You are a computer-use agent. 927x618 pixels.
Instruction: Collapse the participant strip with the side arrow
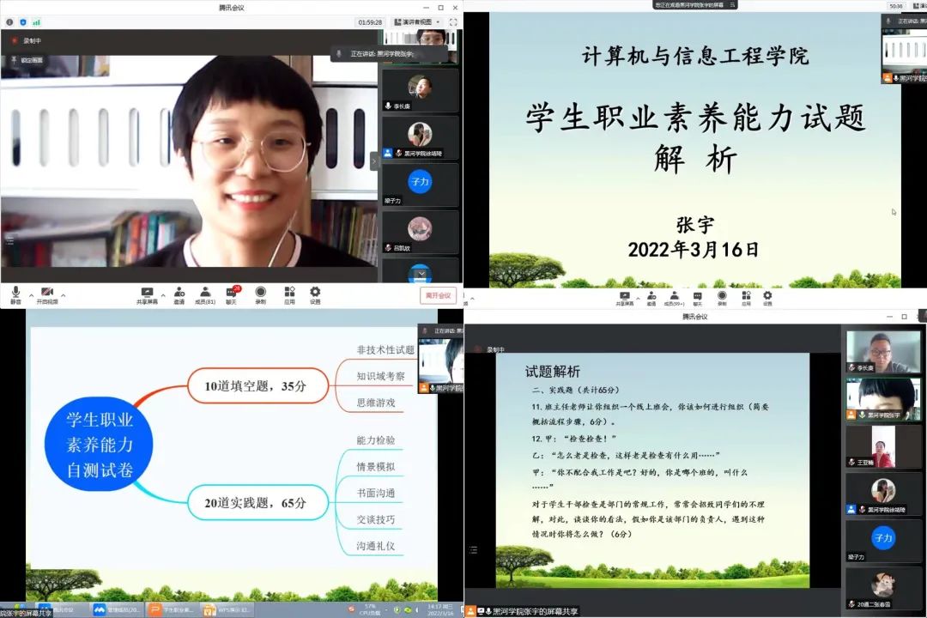(x=373, y=161)
